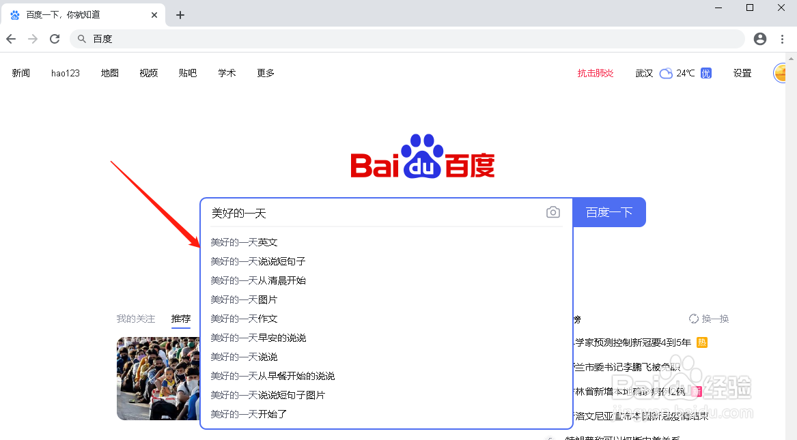The image size is (797, 440).
Task: Reload the page with refresh icon
Action: point(55,39)
